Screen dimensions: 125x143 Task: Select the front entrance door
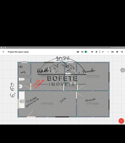coord(31,114)
